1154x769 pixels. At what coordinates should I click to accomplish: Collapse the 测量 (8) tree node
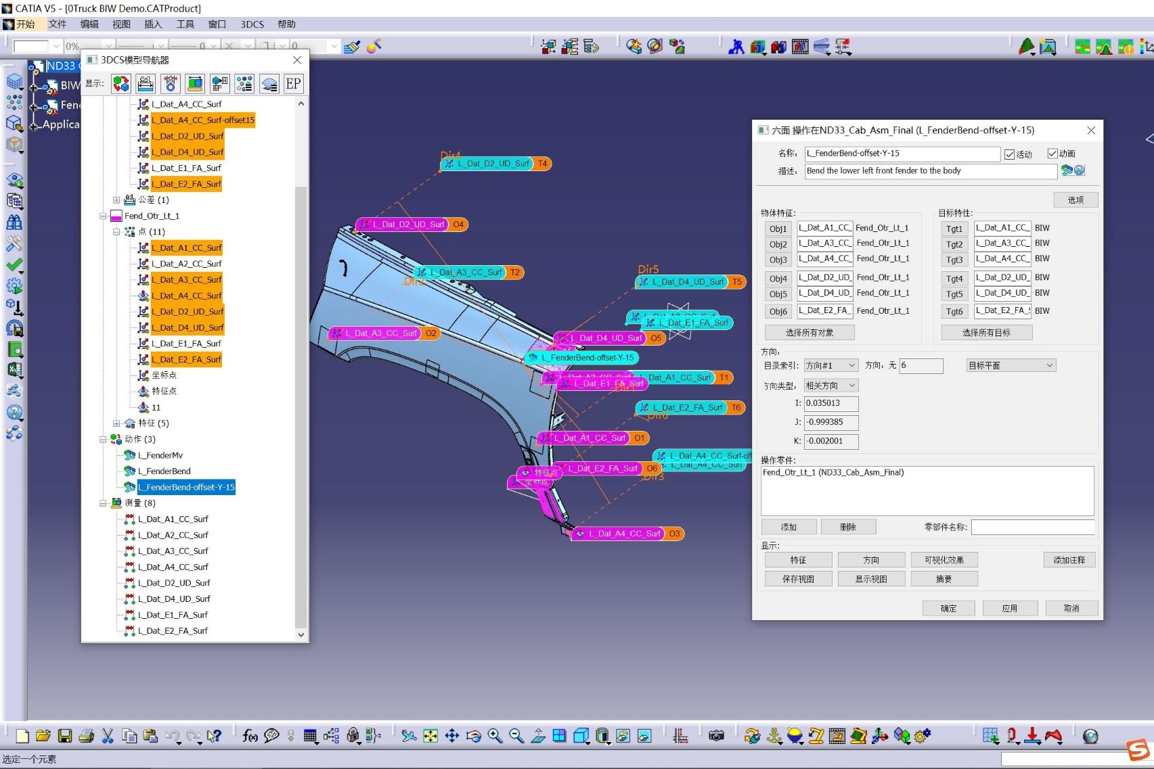coord(103,503)
